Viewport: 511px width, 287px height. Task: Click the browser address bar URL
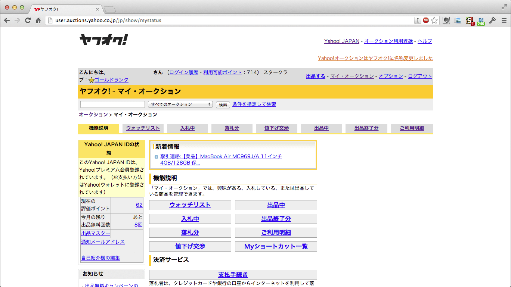pos(108,21)
